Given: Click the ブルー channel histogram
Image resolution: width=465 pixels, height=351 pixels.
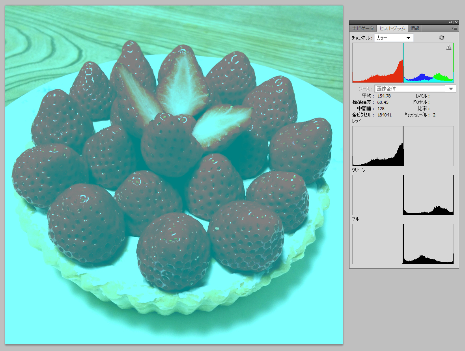Looking at the screenshot, I should click(x=403, y=244).
